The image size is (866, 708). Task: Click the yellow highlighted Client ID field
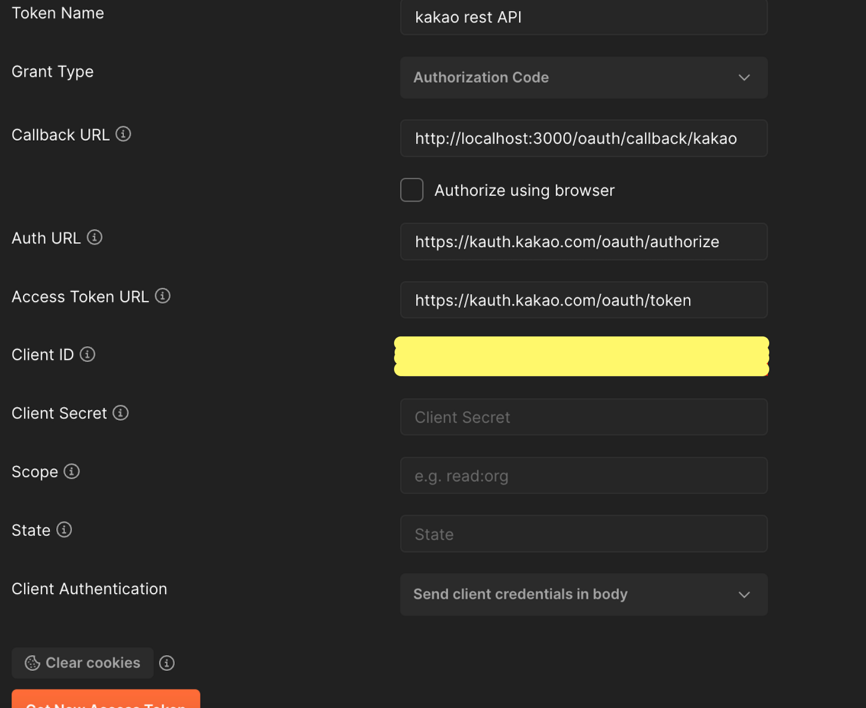coord(581,356)
